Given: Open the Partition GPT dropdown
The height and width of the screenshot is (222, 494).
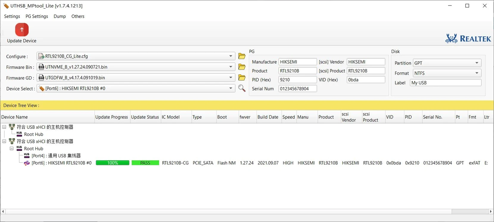Looking at the screenshot, I should click(447, 63).
